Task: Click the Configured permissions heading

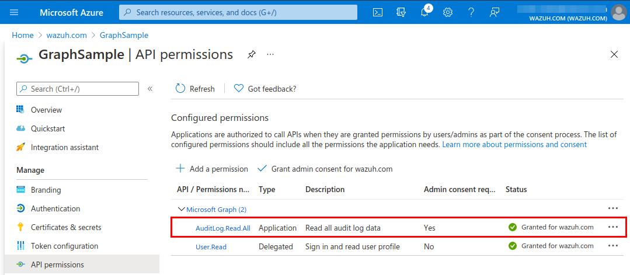Action: (x=220, y=118)
